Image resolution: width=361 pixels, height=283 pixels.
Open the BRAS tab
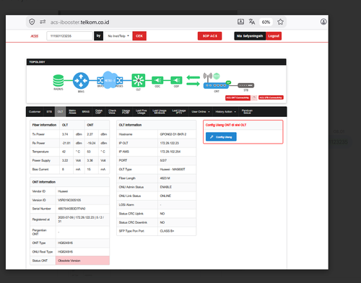[x=86, y=112]
